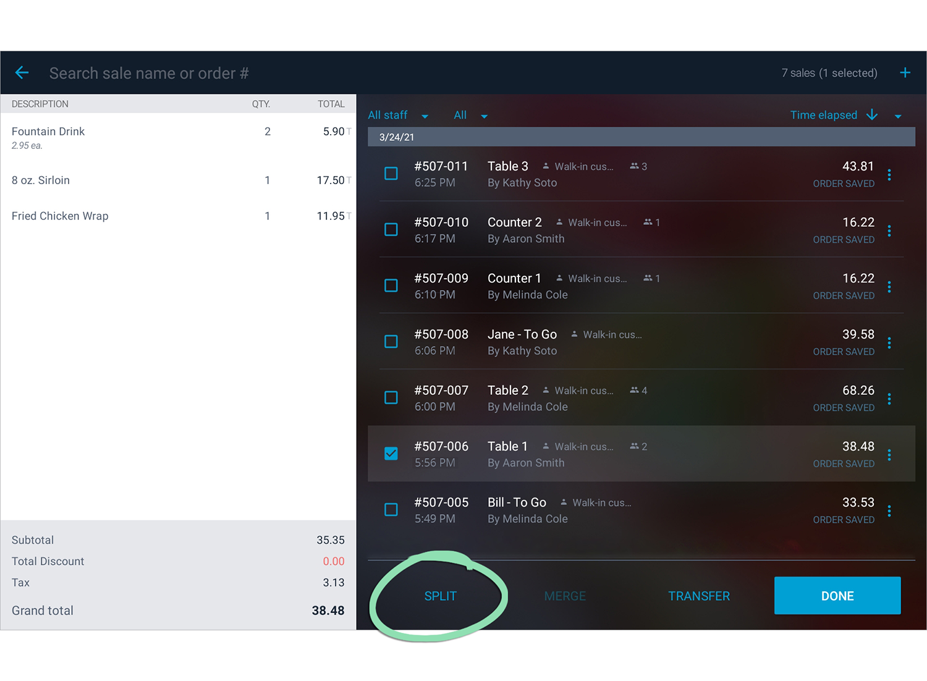Click the Done button

coord(837,596)
